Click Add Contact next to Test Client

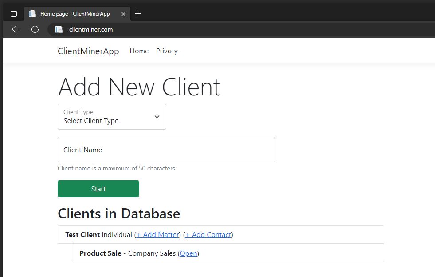(208, 234)
